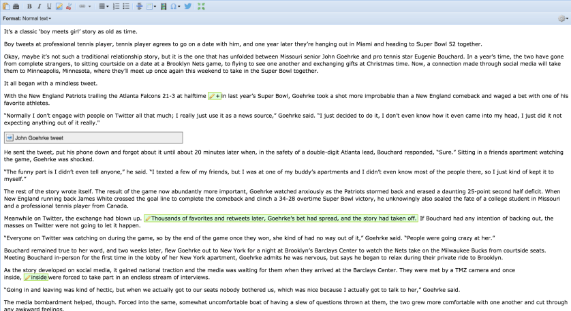Open the text alignment dropdown
The image size is (571, 311).
(x=103, y=6)
